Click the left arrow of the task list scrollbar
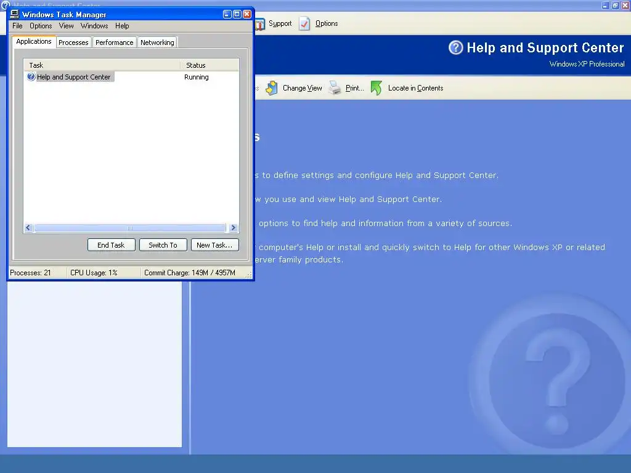 [x=28, y=228]
